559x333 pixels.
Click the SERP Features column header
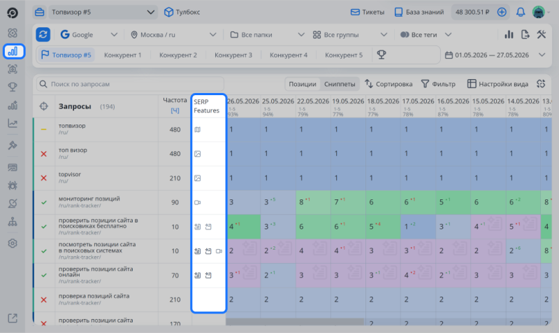point(208,106)
